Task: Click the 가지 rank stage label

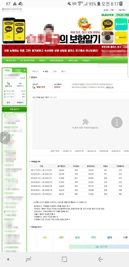Action: [x=93, y=237]
